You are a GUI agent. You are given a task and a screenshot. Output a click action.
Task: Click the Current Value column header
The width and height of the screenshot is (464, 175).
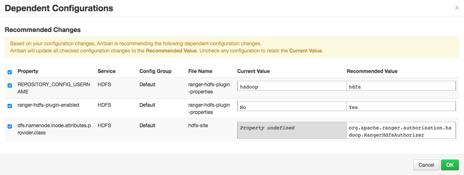(x=253, y=71)
